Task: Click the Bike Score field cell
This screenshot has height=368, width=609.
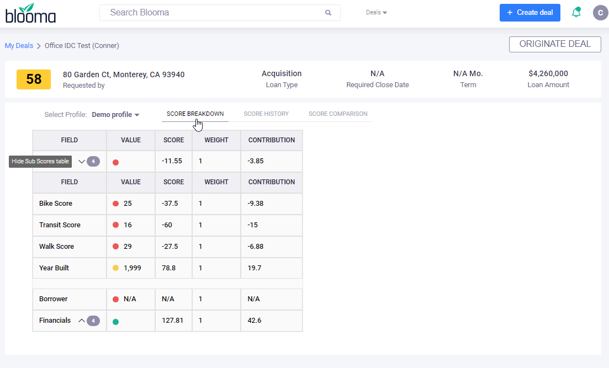Action: tap(70, 204)
